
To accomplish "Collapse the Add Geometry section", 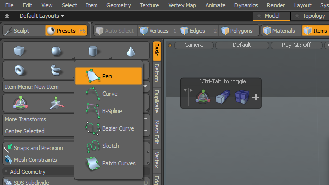I will click(x=6, y=172).
